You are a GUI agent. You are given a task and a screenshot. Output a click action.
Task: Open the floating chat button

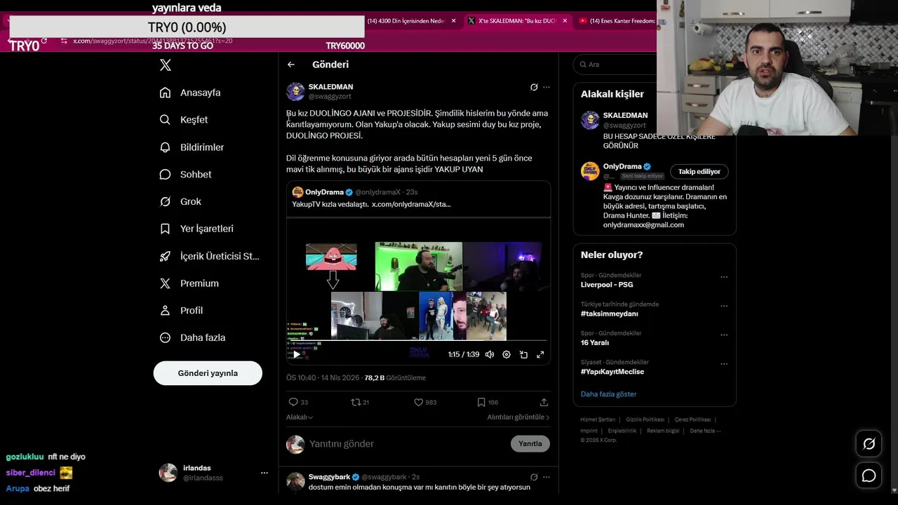click(x=869, y=476)
